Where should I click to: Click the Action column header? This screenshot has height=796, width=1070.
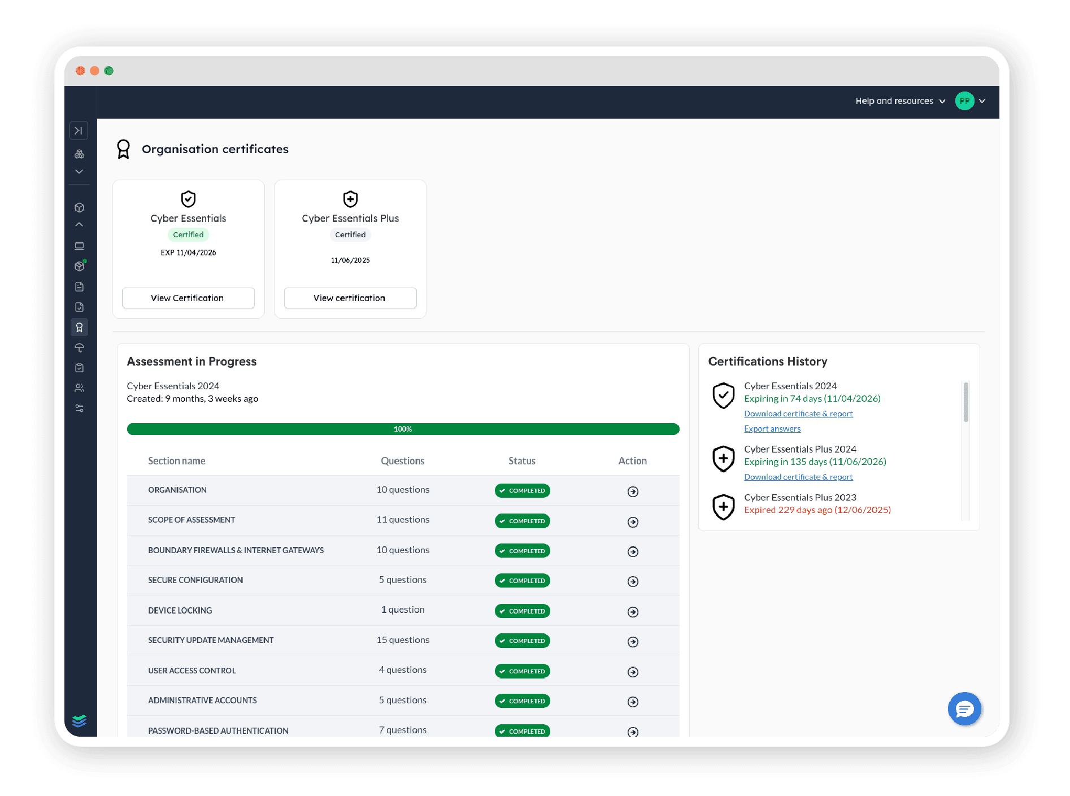pyautogui.click(x=633, y=461)
